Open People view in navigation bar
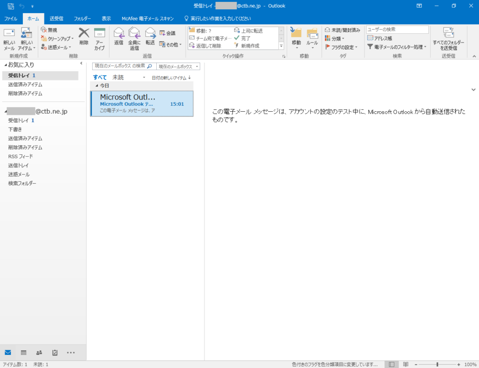The height and width of the screenshot is (368, 479). pos(39,353)
